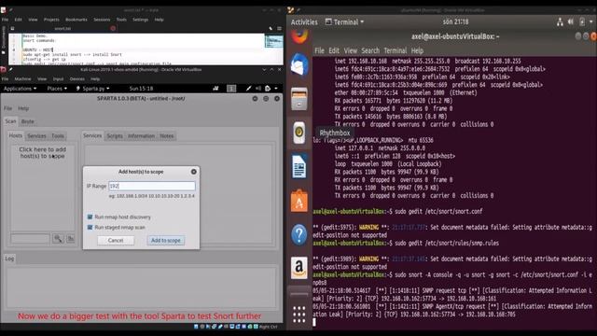Click the Ubuntu volume icon in top bar
The image size is (597, 336).
click(571, 22)
